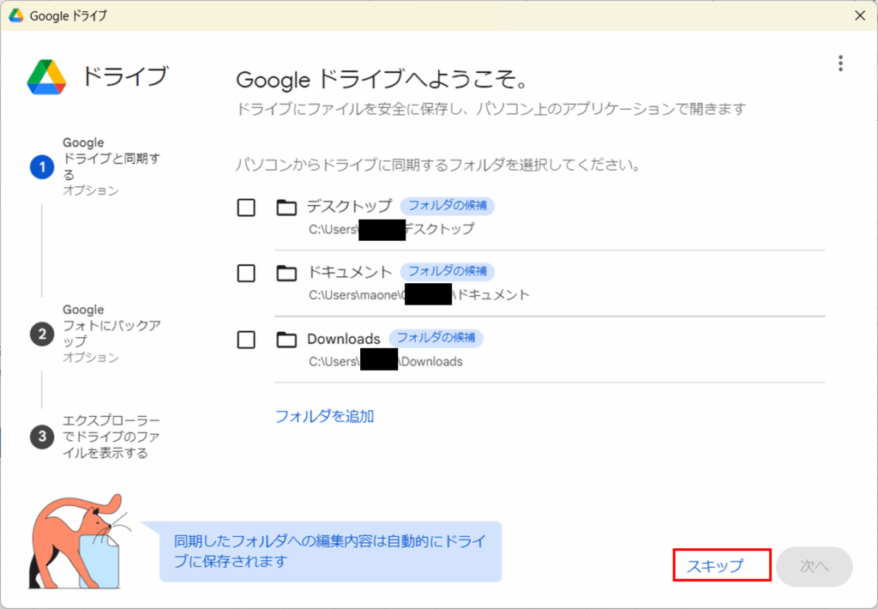Image resolution: width=878 pixels, height=609 pixels.
Task: Click the Google ドライブへようこそ heading
Action: coord(382,80)
